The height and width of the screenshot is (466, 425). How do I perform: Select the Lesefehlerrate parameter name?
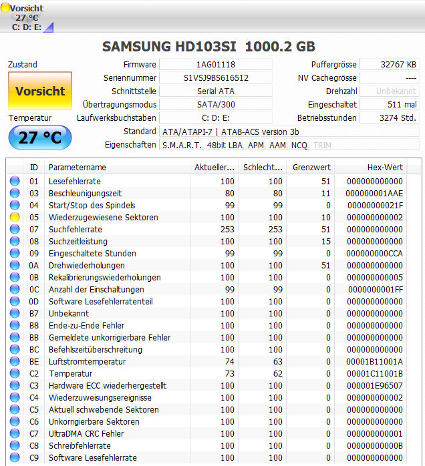[x=75, y=181]
